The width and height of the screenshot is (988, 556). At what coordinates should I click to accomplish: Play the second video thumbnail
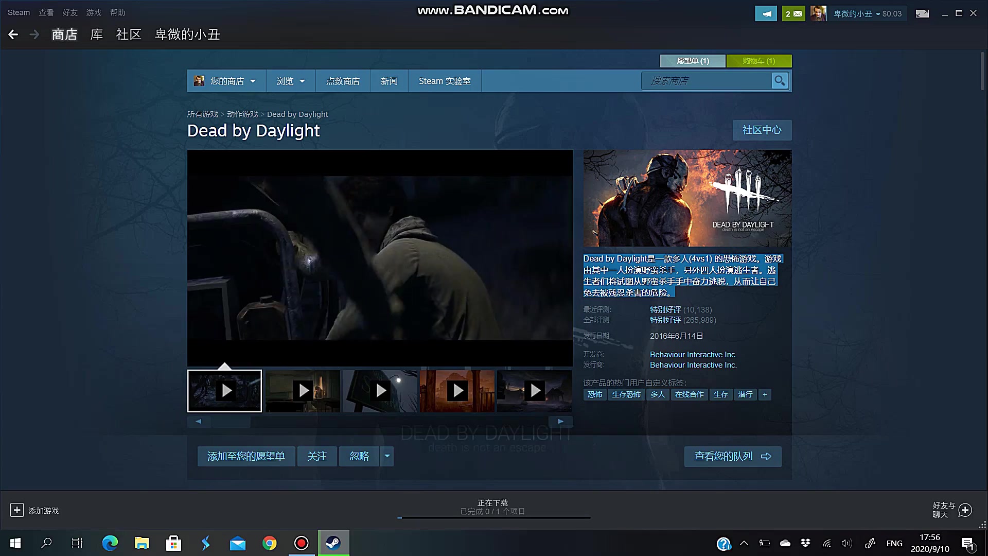(303, 391)
